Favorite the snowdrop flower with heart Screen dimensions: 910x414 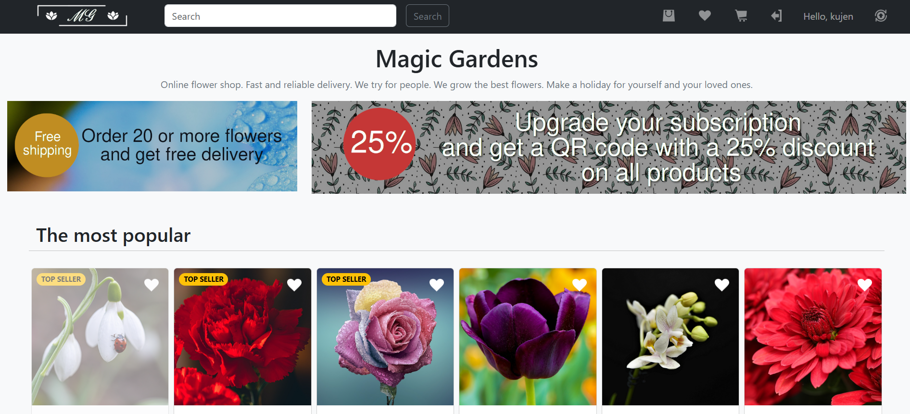tap(152, 285)
